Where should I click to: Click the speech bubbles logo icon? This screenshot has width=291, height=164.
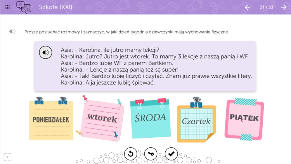(24, 7)
